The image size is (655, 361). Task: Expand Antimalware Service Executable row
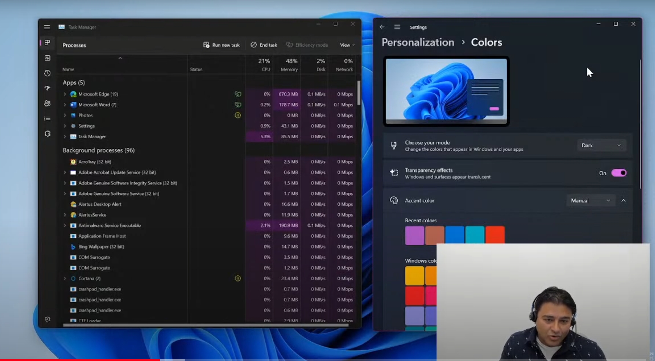point(65,225)
